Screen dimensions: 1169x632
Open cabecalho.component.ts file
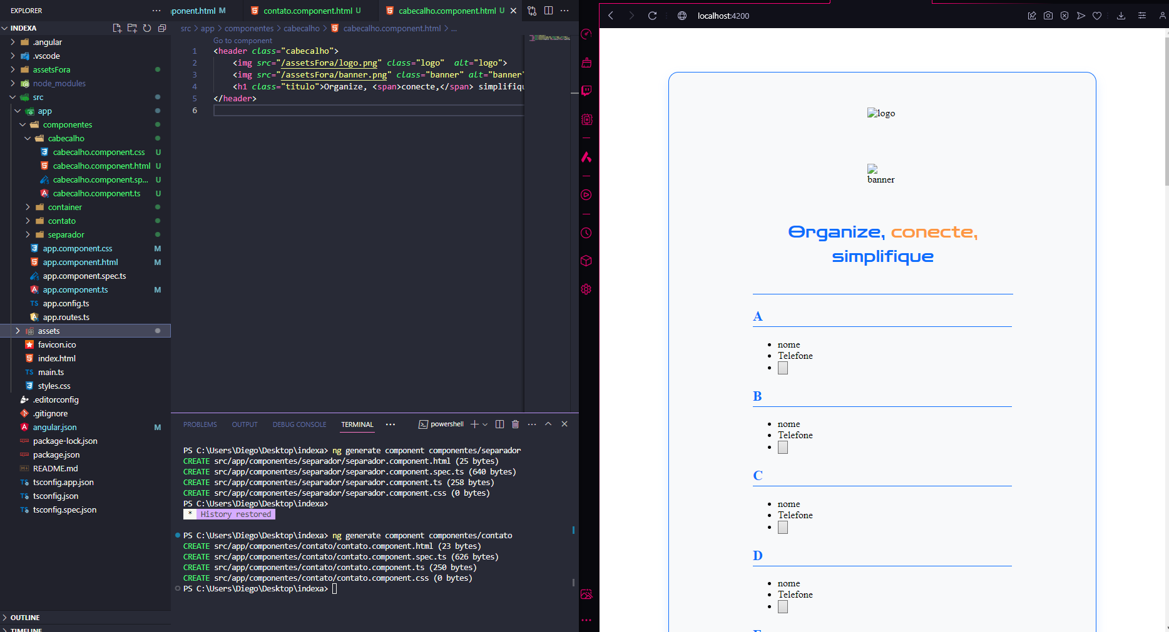pyautogui.click(x=96, y=193)
